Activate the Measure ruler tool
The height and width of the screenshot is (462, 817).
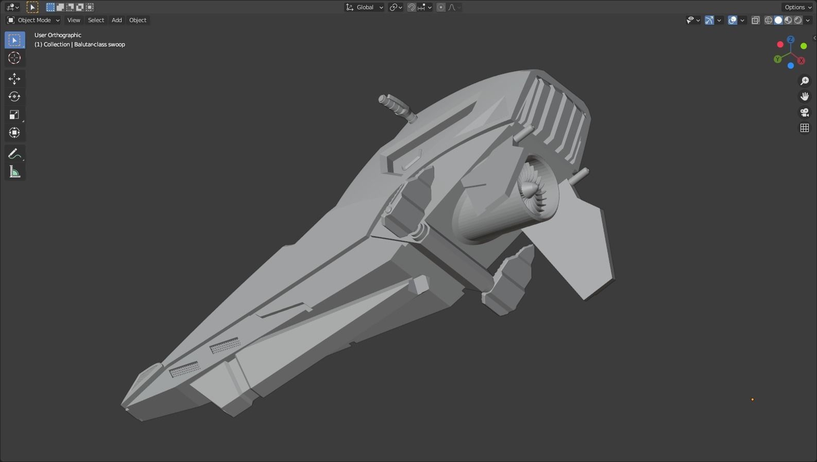[14, 172]
